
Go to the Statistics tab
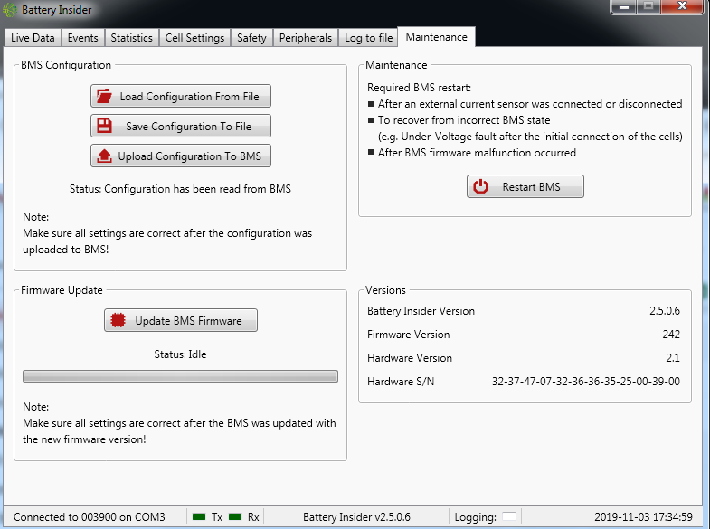[x=131, y=38]
